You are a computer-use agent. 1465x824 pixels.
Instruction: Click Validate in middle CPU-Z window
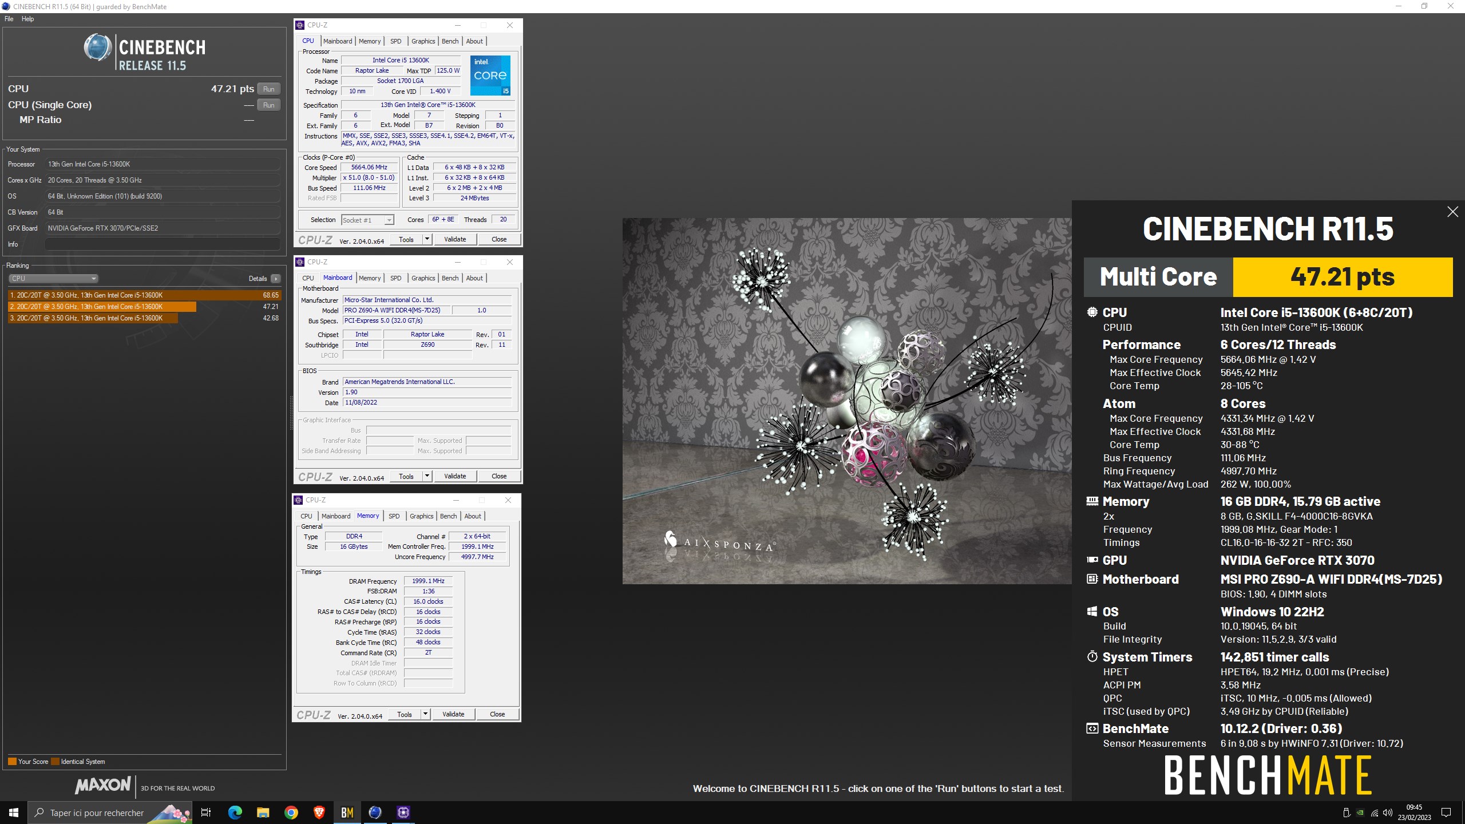pos(455,476)
